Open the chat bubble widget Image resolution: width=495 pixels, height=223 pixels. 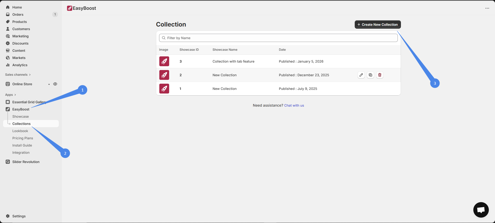(x=481, y=210)
